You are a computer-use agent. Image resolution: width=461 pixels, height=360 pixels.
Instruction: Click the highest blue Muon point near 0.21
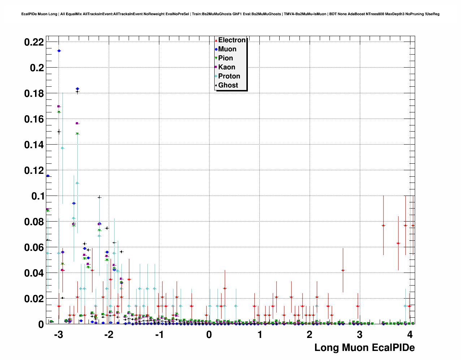click(59, 51)
